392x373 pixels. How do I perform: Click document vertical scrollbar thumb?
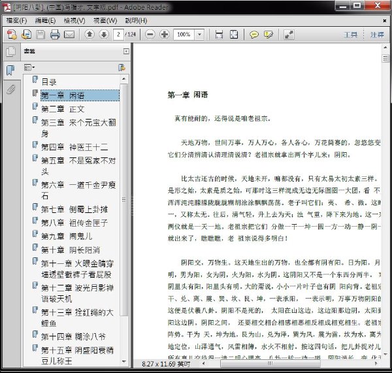coord(385,59)
